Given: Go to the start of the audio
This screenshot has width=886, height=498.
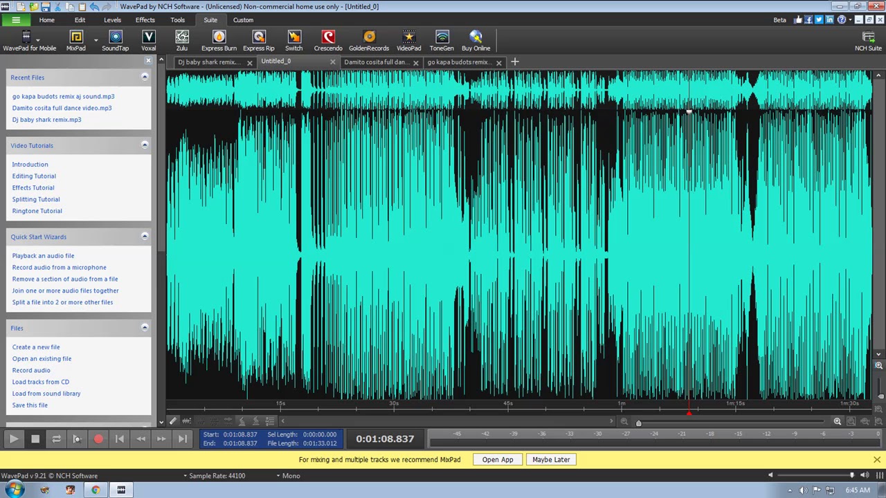Looking at the screenshot, I should pyautogui.click(x=120, y=439).
